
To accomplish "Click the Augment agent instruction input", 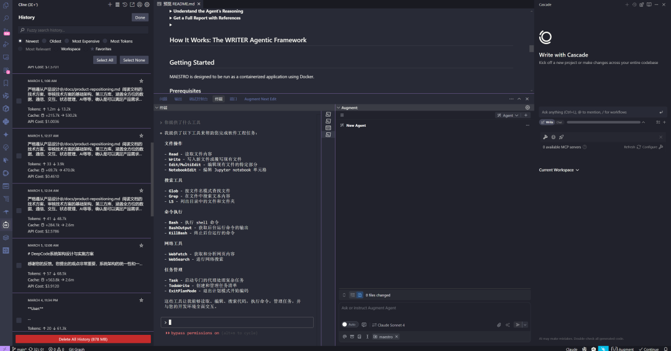I will tap(434, 308).
